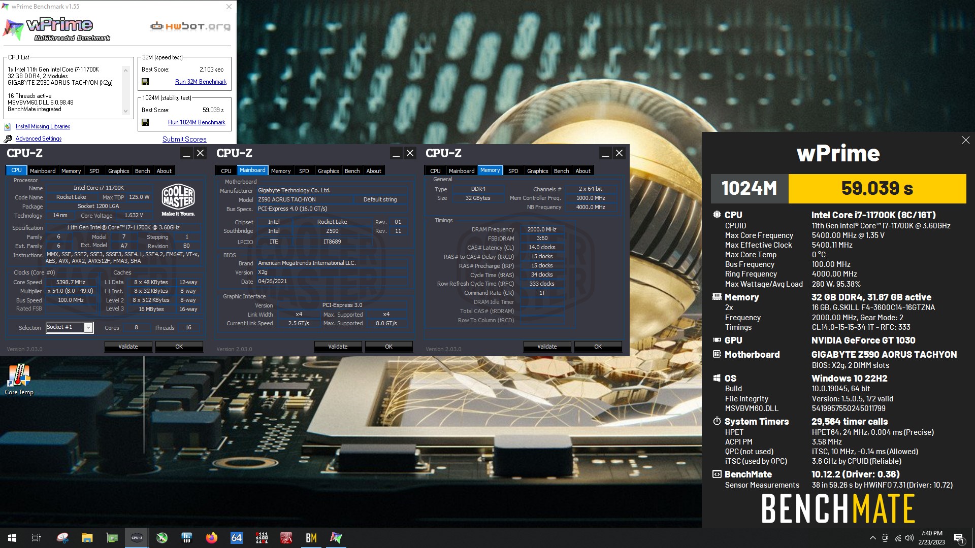Open network Wi-Fi tray icon

[898, 538]
